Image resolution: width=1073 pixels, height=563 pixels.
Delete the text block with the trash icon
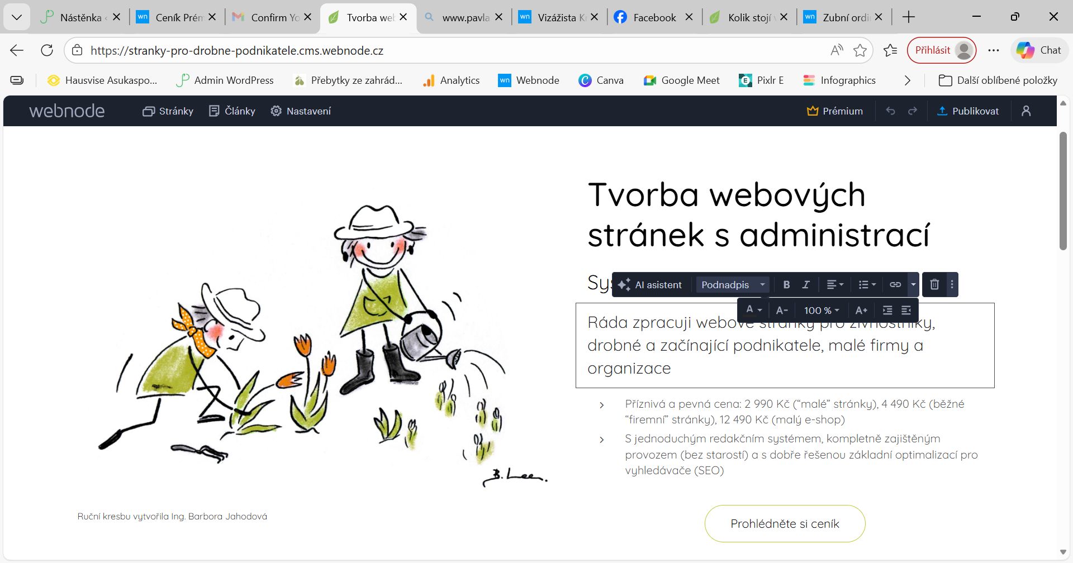point(934,284)
